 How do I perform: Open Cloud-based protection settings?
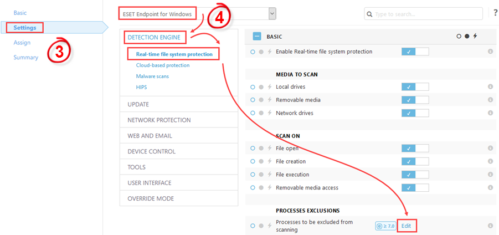pos(163,65)
